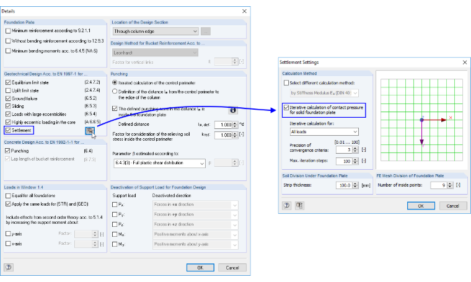The image size is (471, 282).
Task: Toggle the Punching design checkbox
Action: (x=7, y=151)
